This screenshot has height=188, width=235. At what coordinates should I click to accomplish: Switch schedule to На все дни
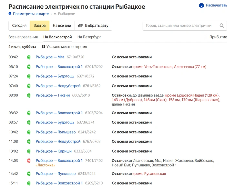[x=62, y=25]
